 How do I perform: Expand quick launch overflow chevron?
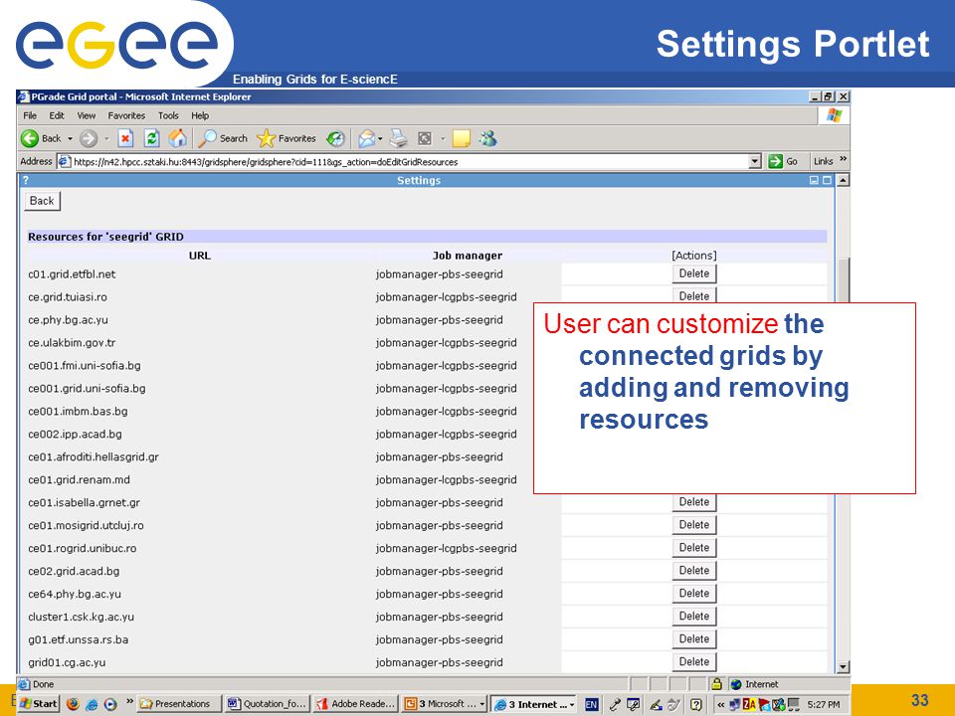(x=129, y=701)
